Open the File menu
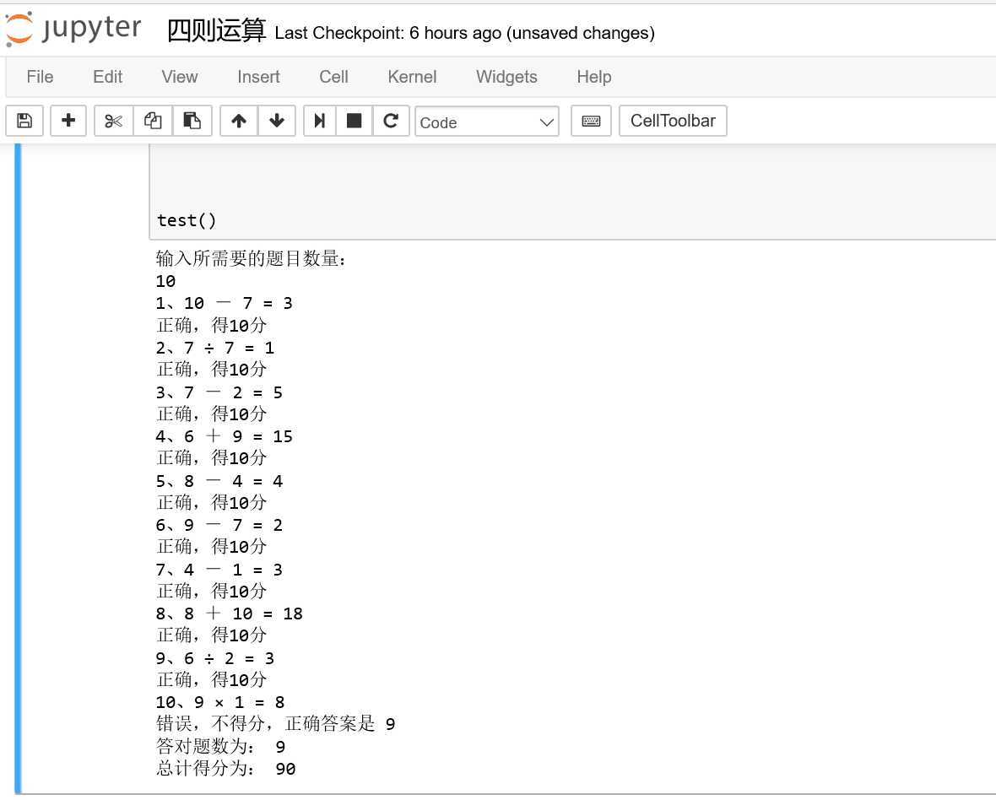Viewport: 996px width, 800px height. tap(40, 77)
